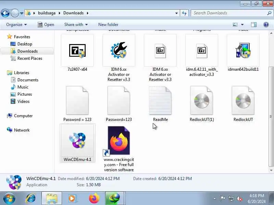Show hidden tray icons arrow
Viewport: 274px width, 205px height.
(x=215, y=199)
